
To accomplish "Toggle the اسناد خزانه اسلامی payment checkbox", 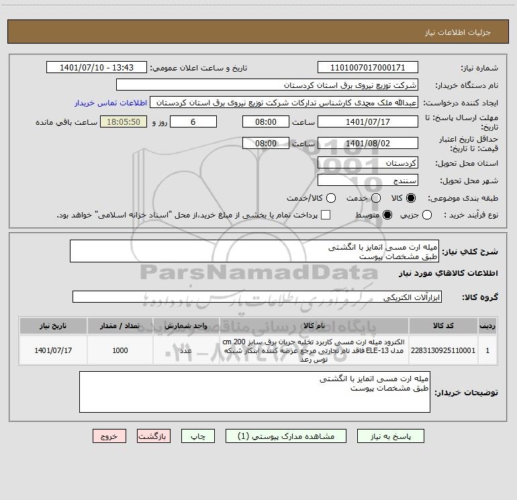I will (326, 215).
